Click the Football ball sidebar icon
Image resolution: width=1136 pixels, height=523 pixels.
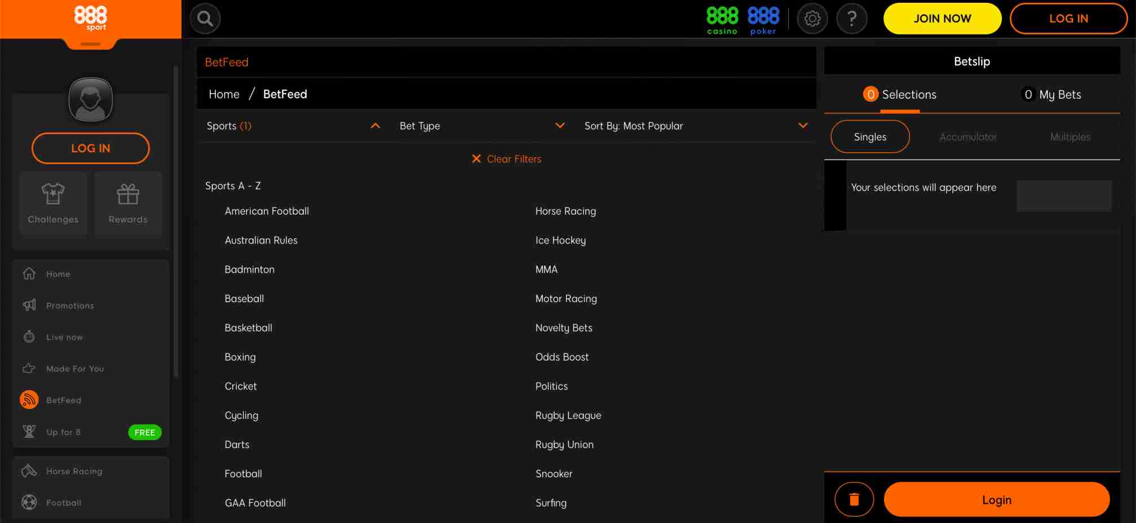coord(29,502)
